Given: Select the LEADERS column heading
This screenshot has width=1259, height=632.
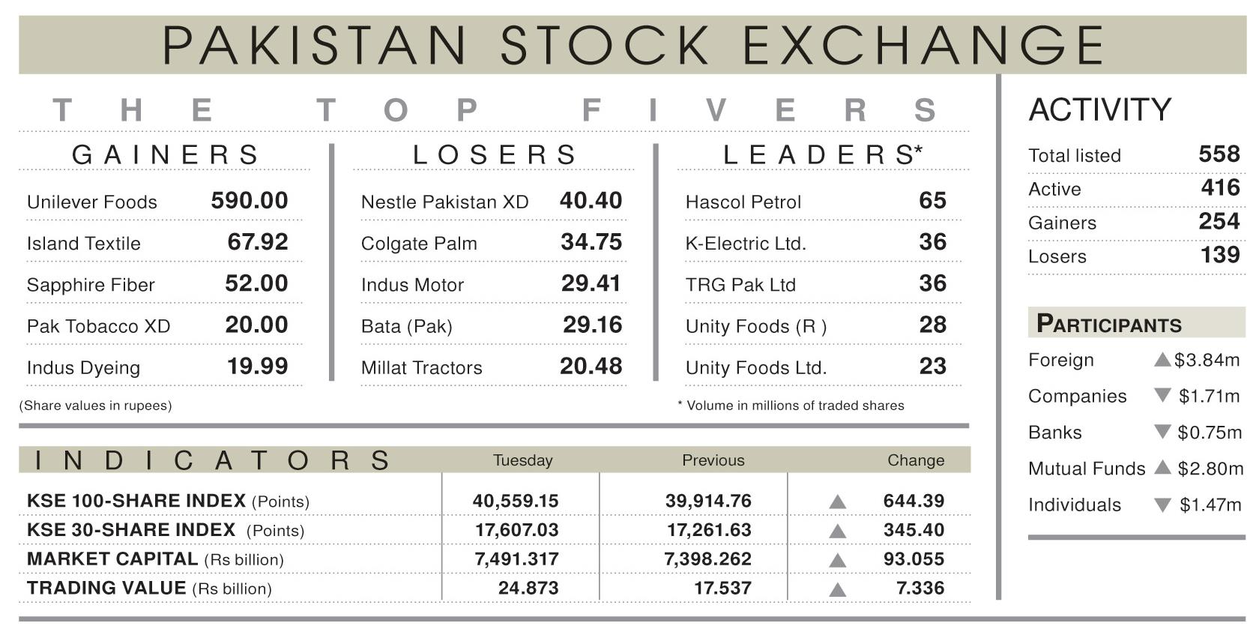Looking at the screenshot, I should [823, 154].
